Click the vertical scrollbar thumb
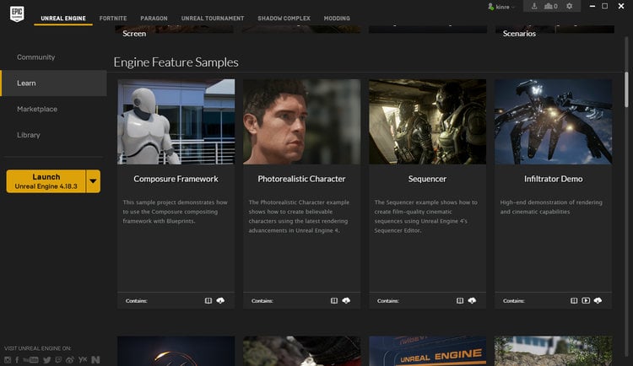Image resolution: width=633 pixels, height=366 pixels. pos(626,89)
